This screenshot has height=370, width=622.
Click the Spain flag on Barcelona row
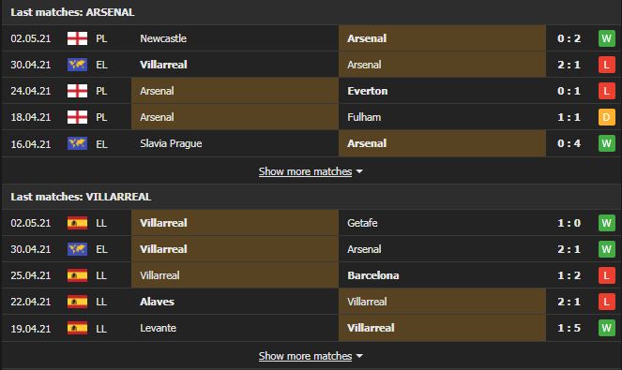(77, 275)
